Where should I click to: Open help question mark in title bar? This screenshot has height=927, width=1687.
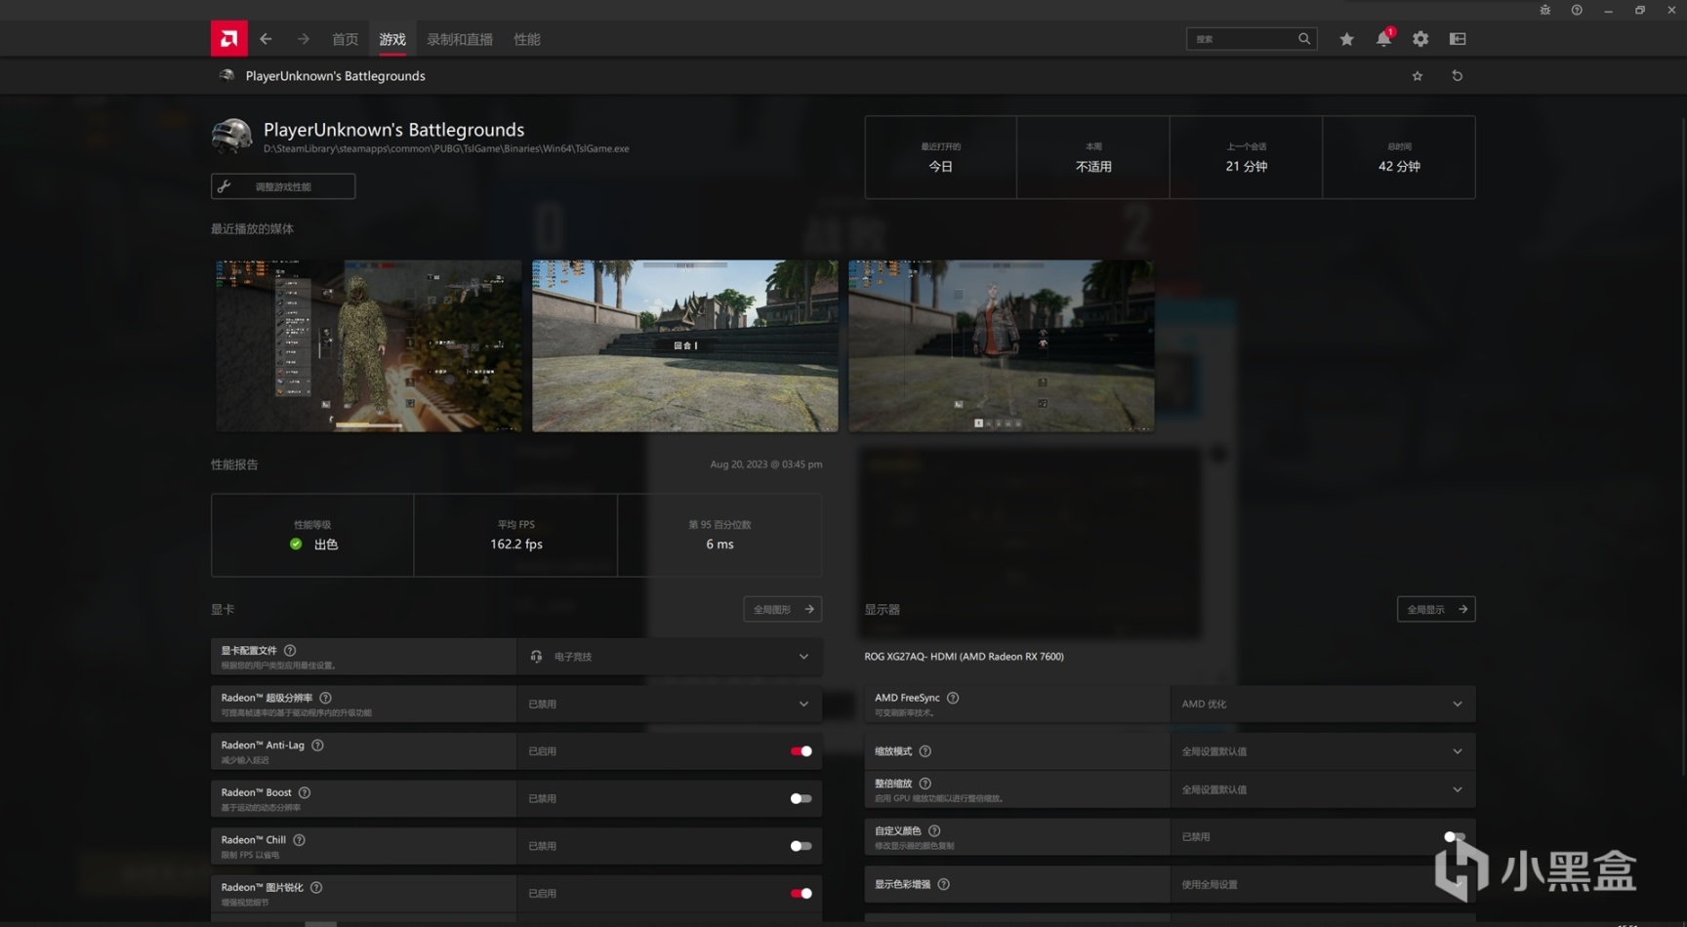pos(1577,10)
